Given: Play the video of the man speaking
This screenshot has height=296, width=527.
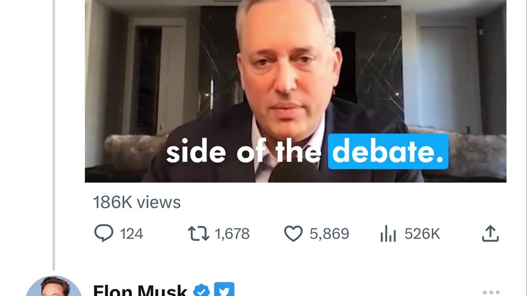Looking at the screenshot, I should coord(296,91).
